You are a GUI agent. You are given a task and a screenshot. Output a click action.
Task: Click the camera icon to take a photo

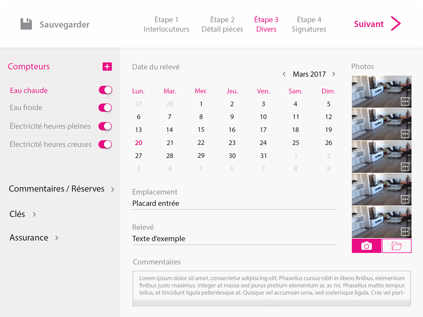pos(366,246)
